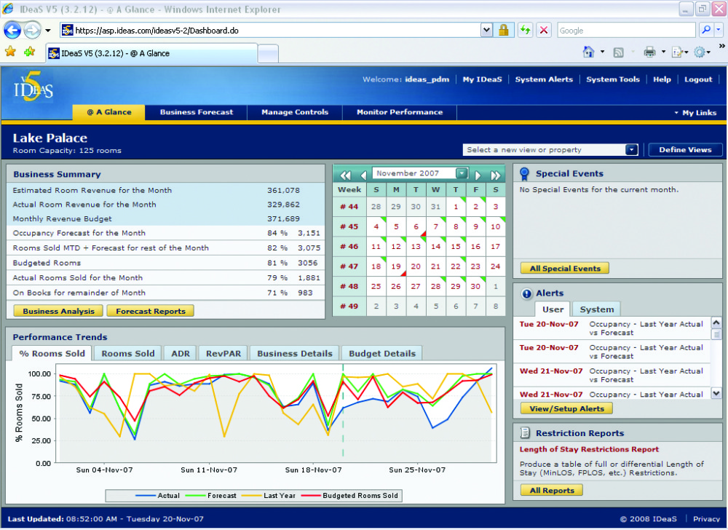Click the red Stop loading icon

[x=544, y=31]
